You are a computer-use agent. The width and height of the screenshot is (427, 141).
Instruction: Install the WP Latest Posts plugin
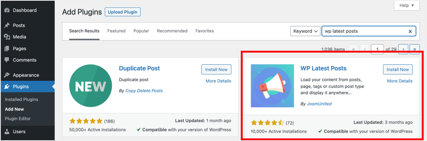pos(397,69)
